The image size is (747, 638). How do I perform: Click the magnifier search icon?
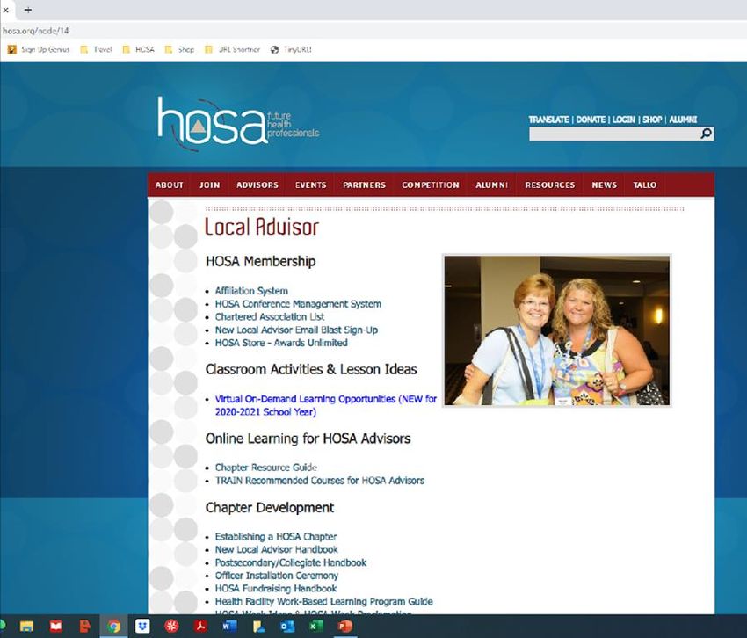tap(706, 134)
